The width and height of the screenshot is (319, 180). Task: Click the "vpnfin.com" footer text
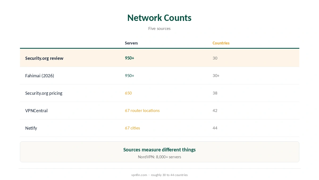coord(139,175)
